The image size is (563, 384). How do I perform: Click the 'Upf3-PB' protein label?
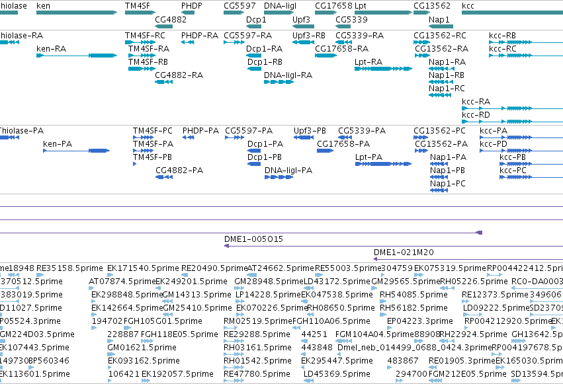[x=310, y=131]
